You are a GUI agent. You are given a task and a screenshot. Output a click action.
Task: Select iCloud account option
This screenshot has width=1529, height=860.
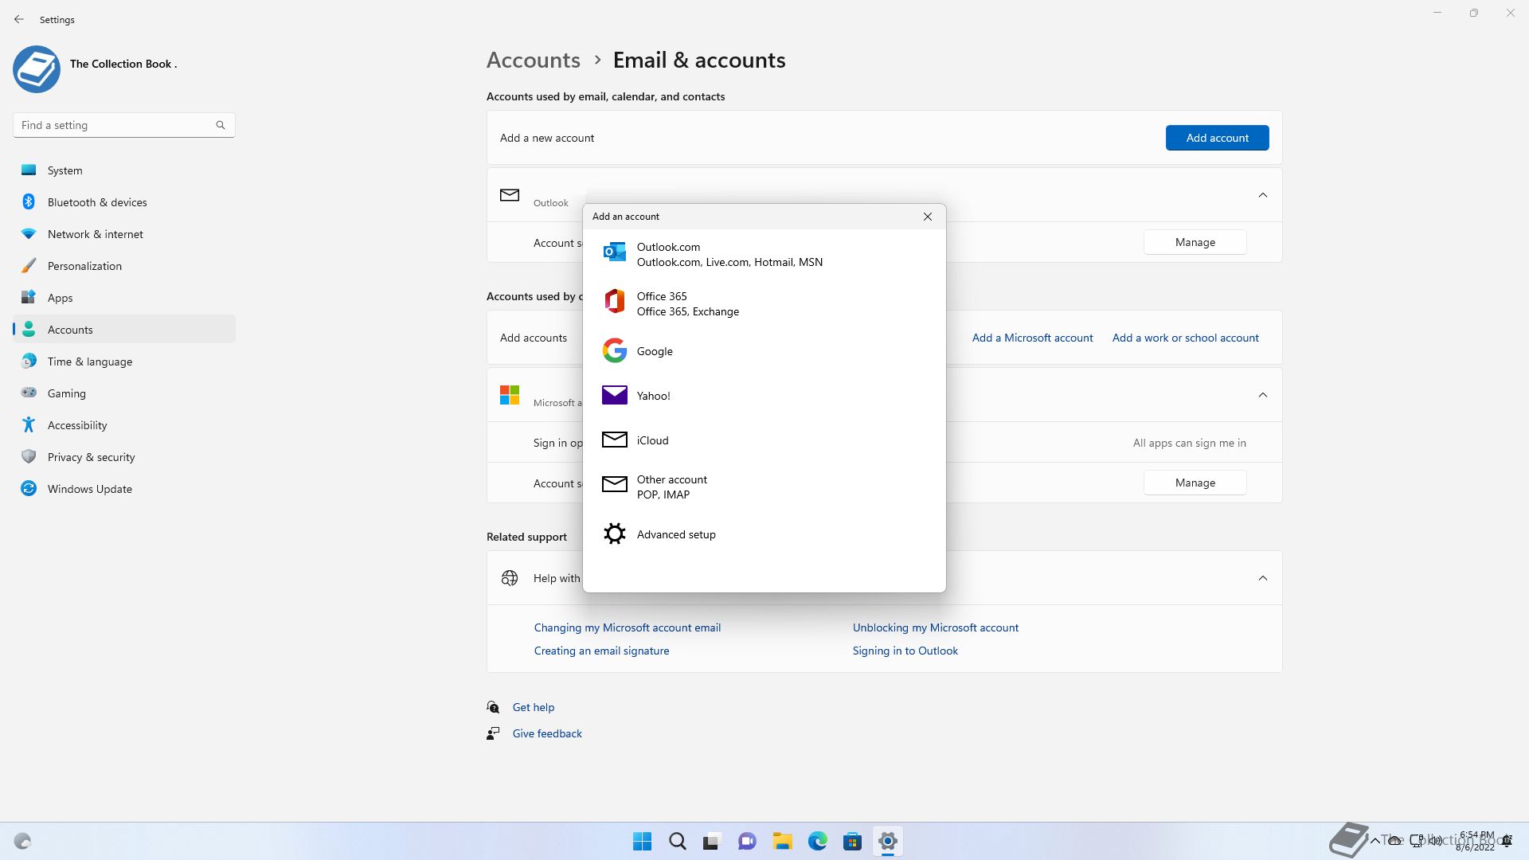click(764, 440)
